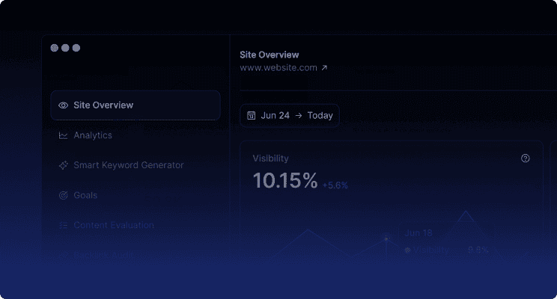Click the +5.6% change indicator
This screenshot has width=557, height=299.
pos(335,185)
